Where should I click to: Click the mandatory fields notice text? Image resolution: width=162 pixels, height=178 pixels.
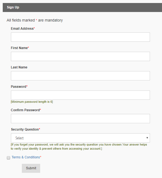coord(35,20)
